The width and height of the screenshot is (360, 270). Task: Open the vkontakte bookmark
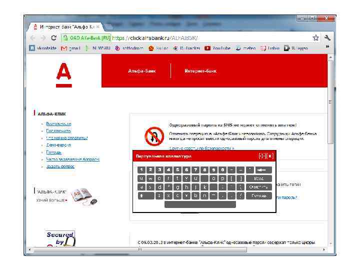point(42,48)
